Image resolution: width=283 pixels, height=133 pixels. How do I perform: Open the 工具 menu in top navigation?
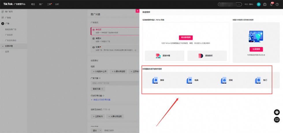coord(49,5)
